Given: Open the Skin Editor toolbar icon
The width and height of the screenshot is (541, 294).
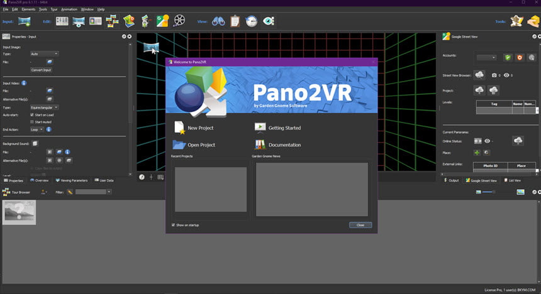Looking at the screenshot, I should (145, 21).
